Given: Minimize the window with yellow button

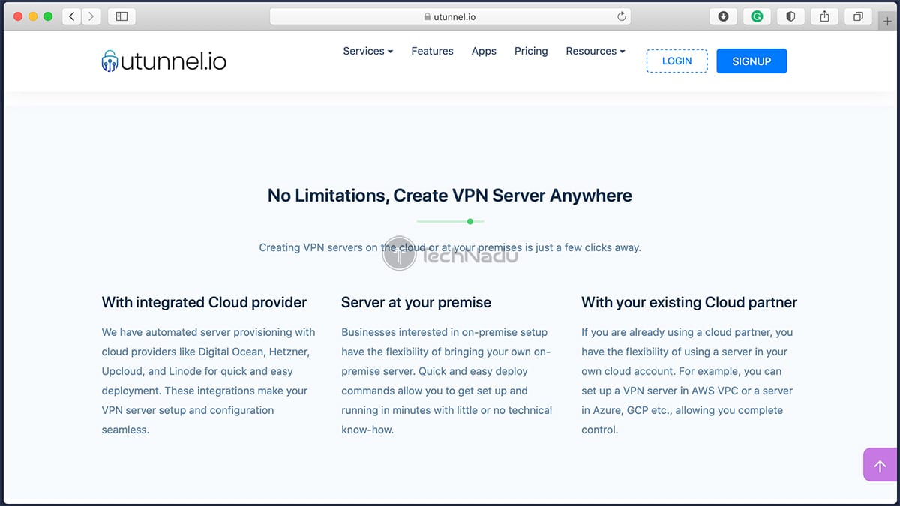Looking at the screenshot, I should point(33,16).
